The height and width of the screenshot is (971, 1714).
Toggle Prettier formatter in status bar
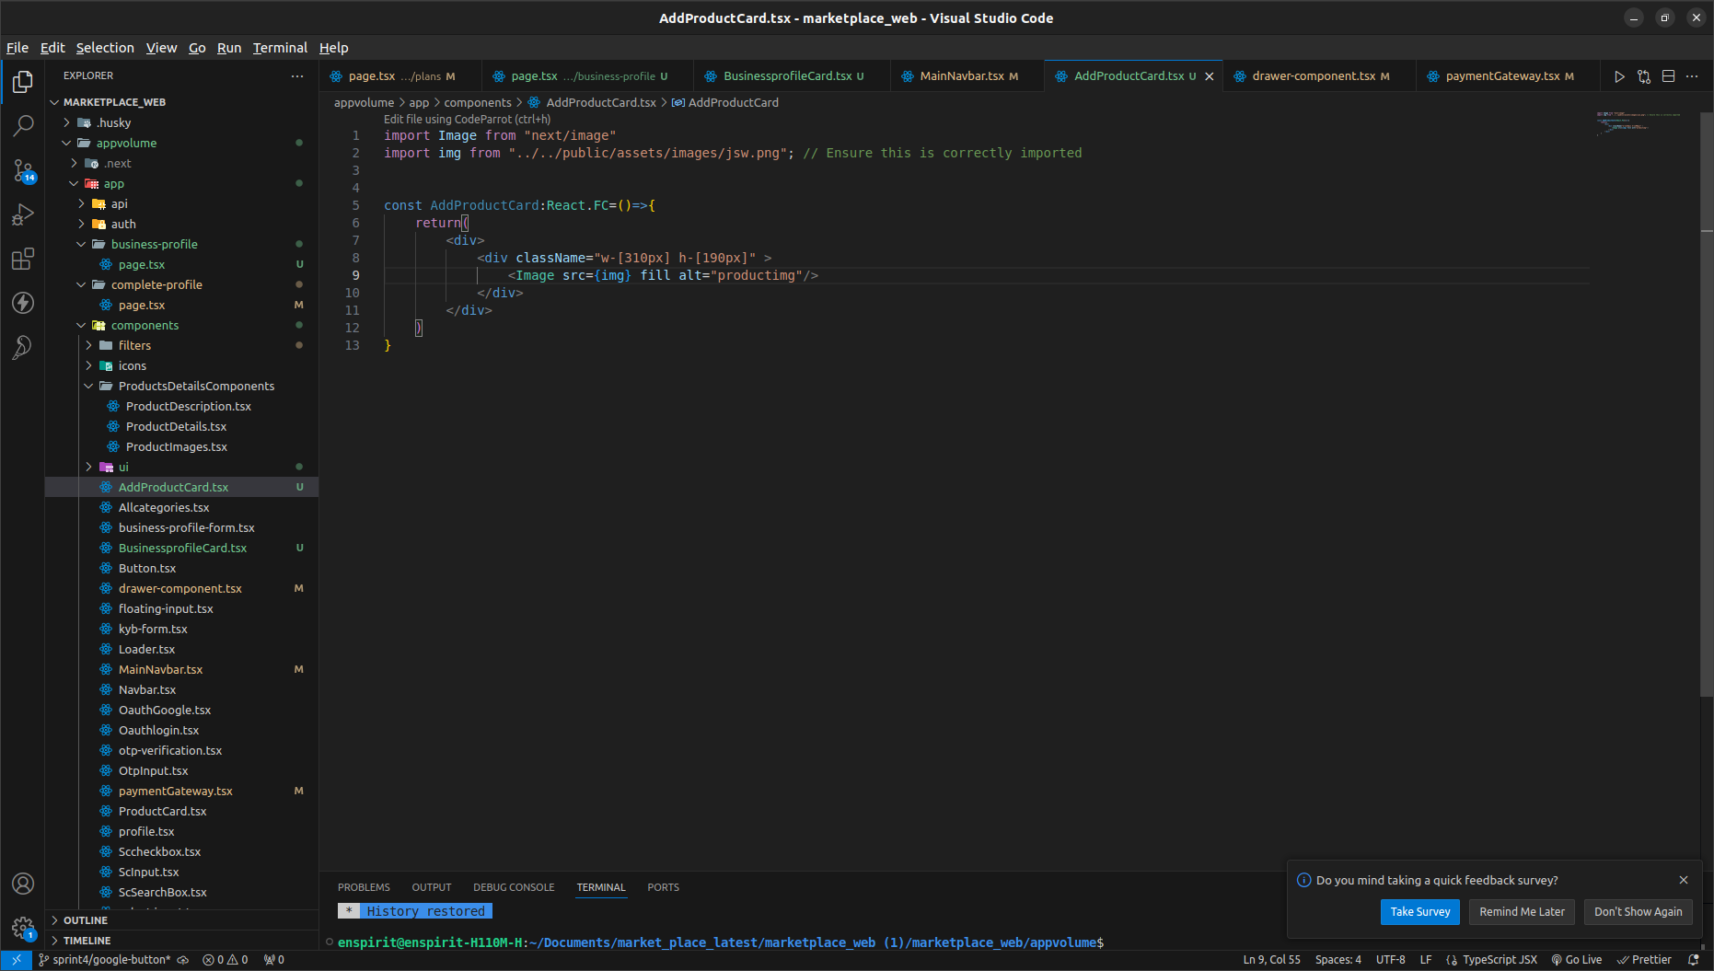coord(1644,959)
